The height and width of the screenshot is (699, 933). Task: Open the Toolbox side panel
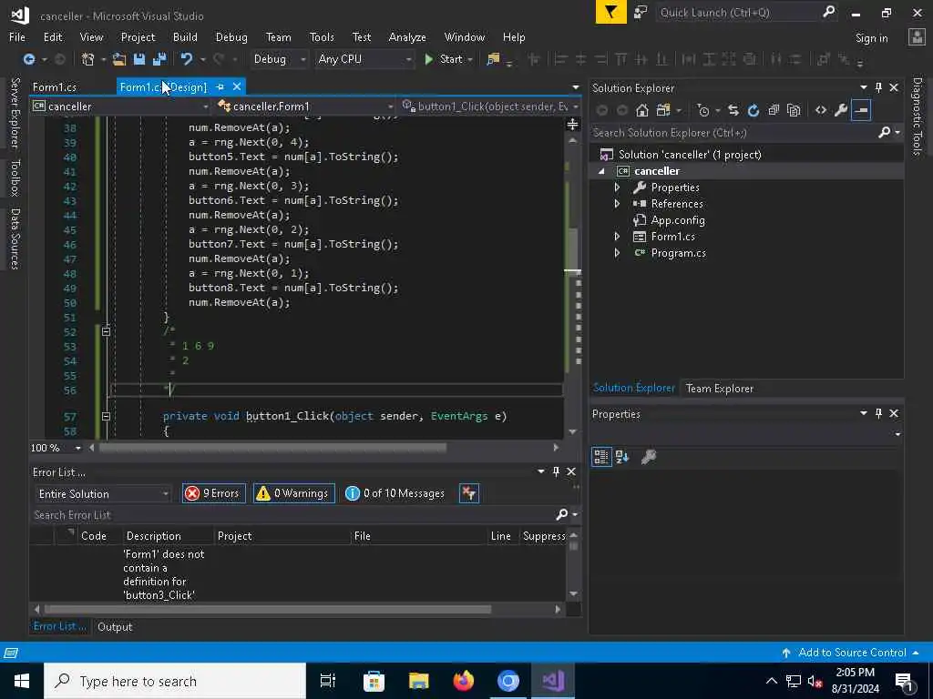(15, 177)
